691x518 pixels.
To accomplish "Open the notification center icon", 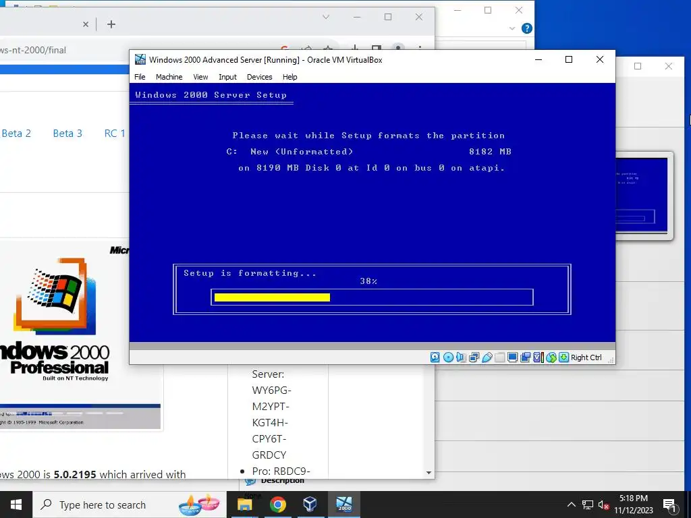I will (x=670, y=505).
